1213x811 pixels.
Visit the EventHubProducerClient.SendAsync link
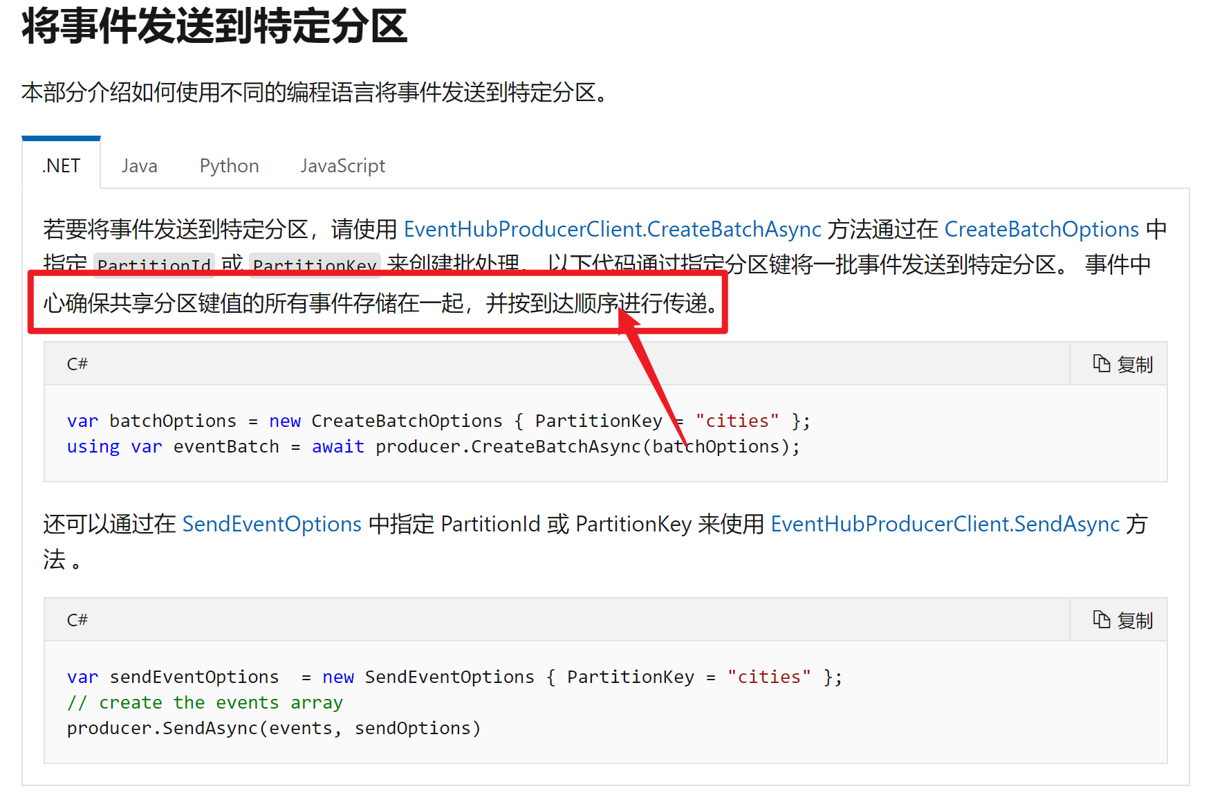[x=945, y=524]
